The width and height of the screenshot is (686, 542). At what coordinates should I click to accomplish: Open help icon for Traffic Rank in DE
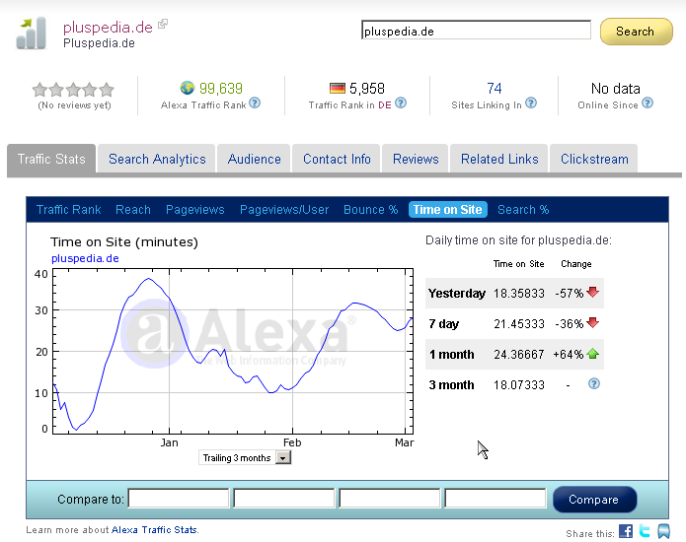pyautogui.click(x=401, y=103)
